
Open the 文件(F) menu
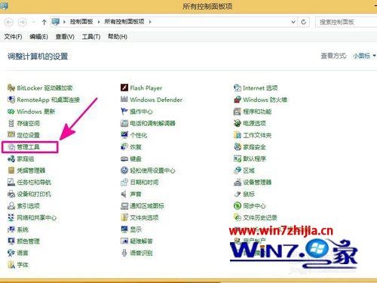(x=13, y=37)
